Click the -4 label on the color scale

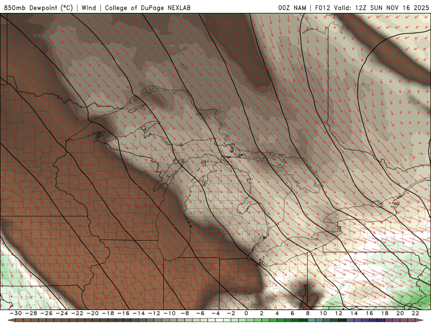pos(216,313)
